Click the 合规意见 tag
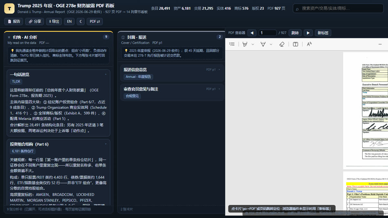 [132, 96]
